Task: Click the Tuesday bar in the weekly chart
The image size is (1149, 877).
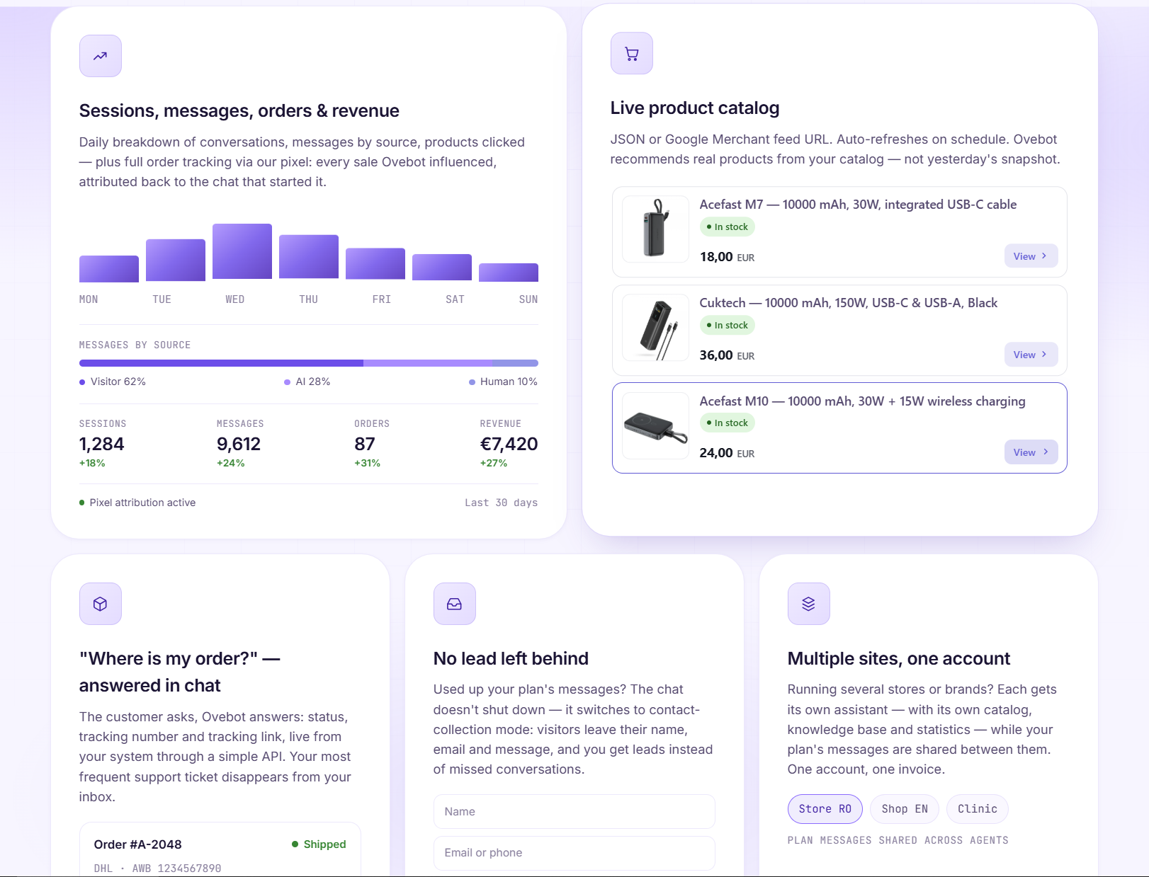Action: coord(176,260)
